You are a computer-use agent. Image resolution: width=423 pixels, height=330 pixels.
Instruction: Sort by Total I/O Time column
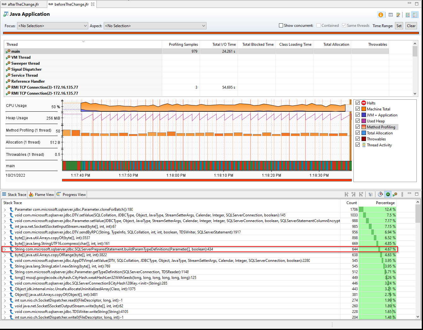[x=219, y=44]
